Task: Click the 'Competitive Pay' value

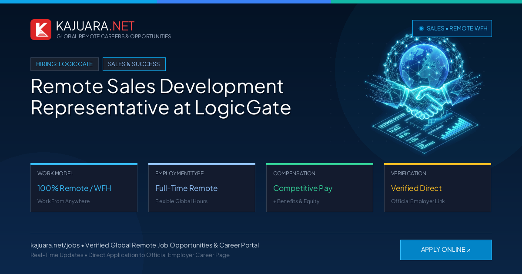Action: 303,188
